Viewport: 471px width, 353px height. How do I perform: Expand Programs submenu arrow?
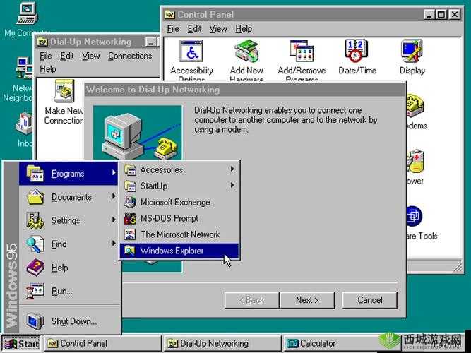point(114,173)
